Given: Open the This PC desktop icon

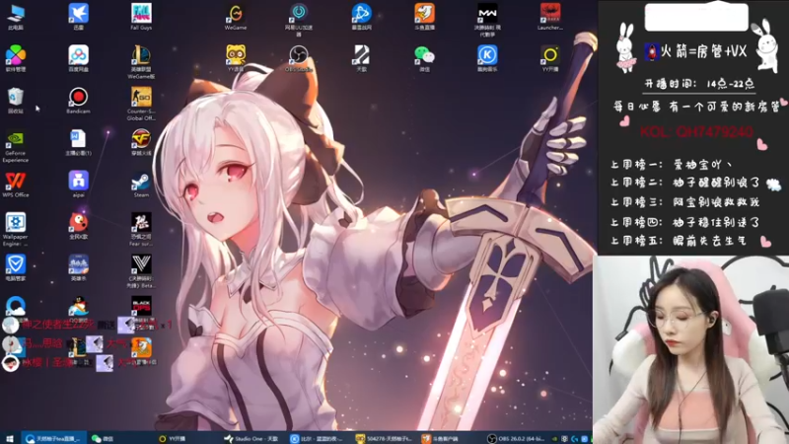Looking at the screenshot, I should pyautogui.click(x=16, y=17).
